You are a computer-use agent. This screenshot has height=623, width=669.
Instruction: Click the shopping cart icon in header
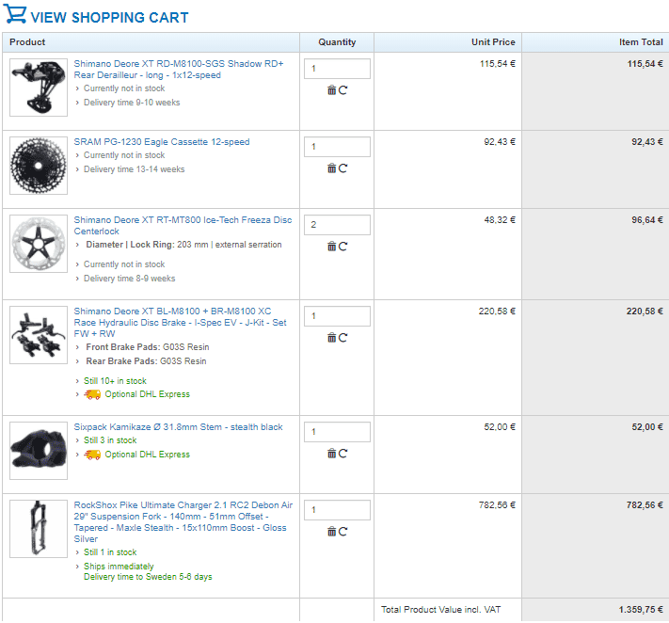(x=16, y=17)
